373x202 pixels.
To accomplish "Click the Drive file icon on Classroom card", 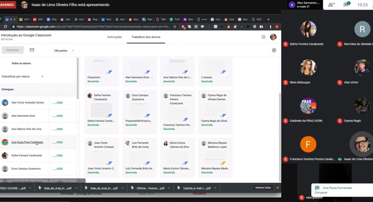I will 109,72.
